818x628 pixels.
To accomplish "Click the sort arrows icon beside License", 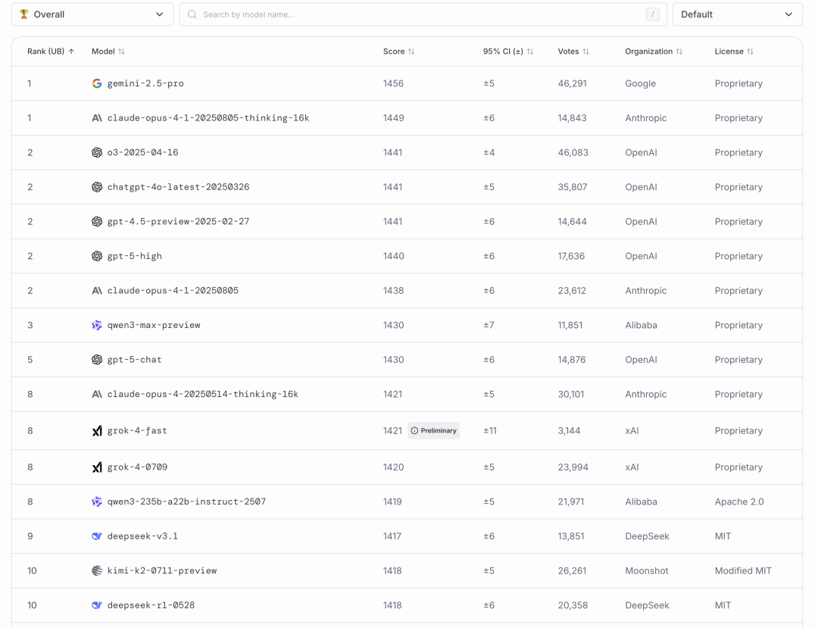I will coord(750,51).
